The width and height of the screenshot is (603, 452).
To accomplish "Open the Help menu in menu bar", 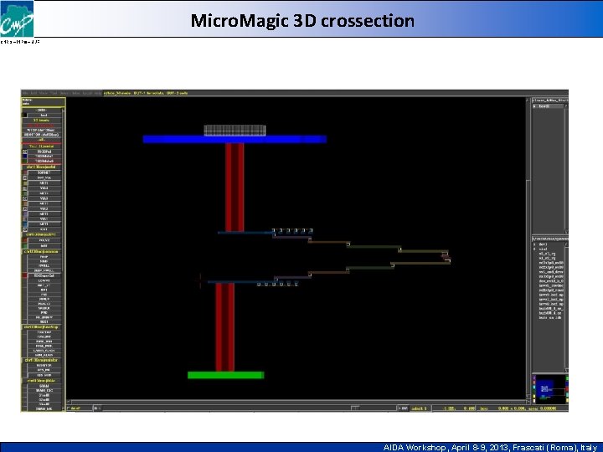I will pyautogui.click(x=98, y=93).
